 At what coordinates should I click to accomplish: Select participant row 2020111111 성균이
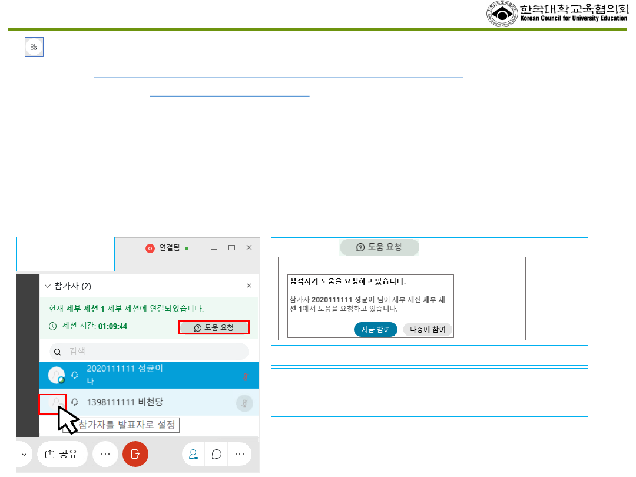tap(147, 374)
